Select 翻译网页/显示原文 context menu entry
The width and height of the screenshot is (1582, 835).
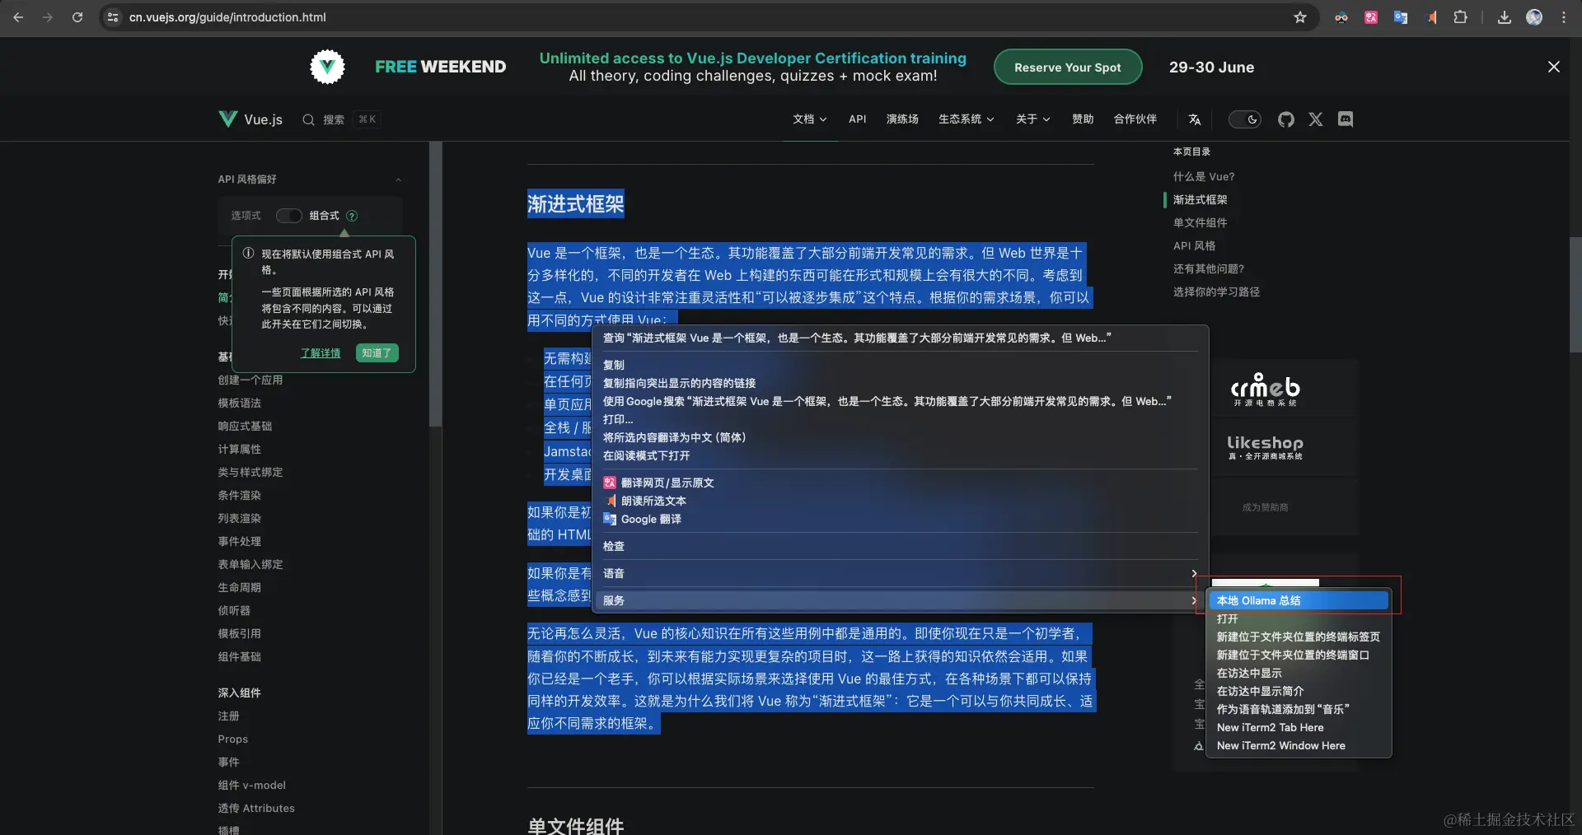pos(901,483)
